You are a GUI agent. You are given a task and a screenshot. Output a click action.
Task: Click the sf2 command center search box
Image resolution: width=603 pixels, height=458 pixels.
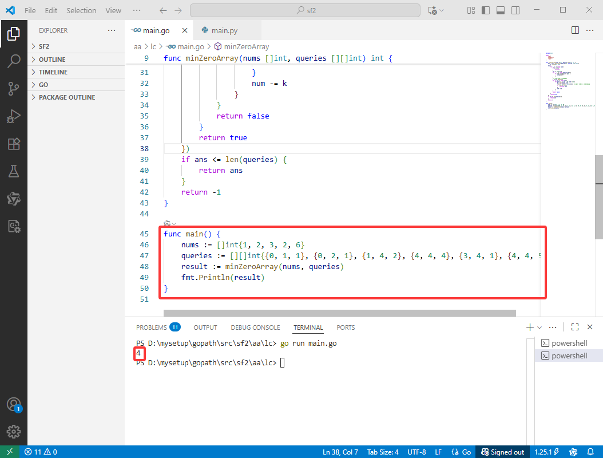click(x=305, y=10)
